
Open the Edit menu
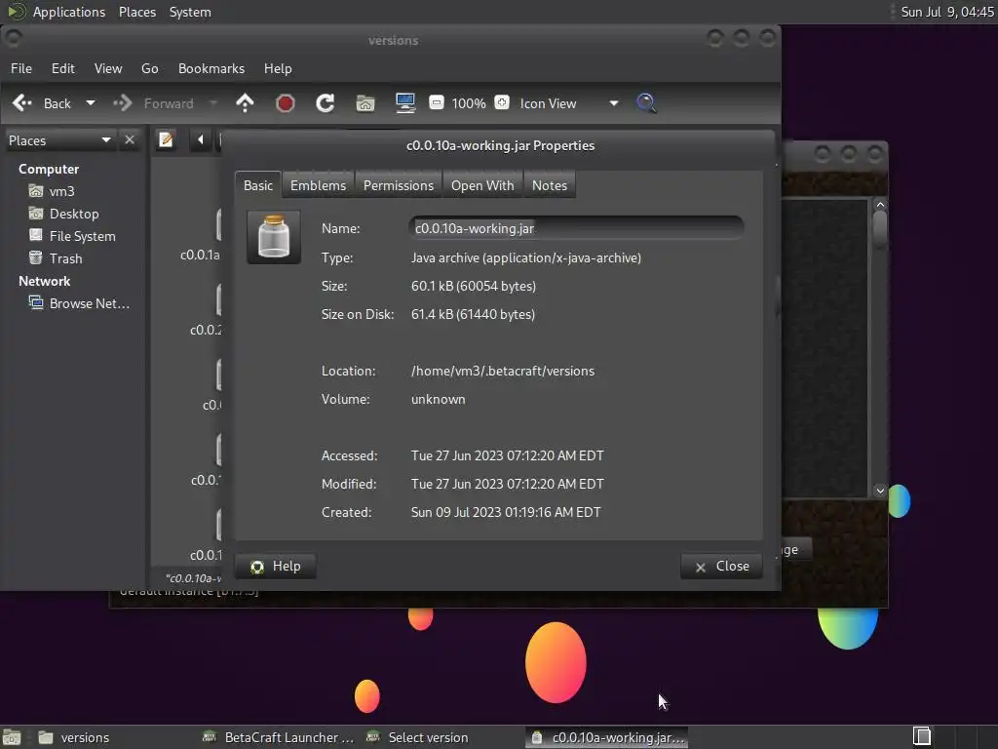point(63,68)
